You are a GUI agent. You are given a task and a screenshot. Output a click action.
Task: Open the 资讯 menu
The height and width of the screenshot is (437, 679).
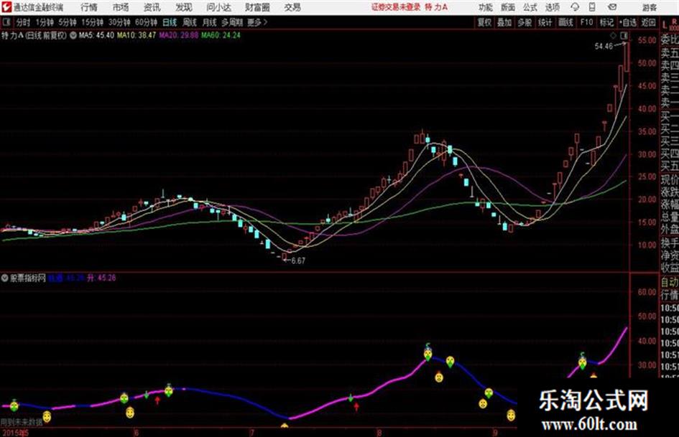click(152, 7)
